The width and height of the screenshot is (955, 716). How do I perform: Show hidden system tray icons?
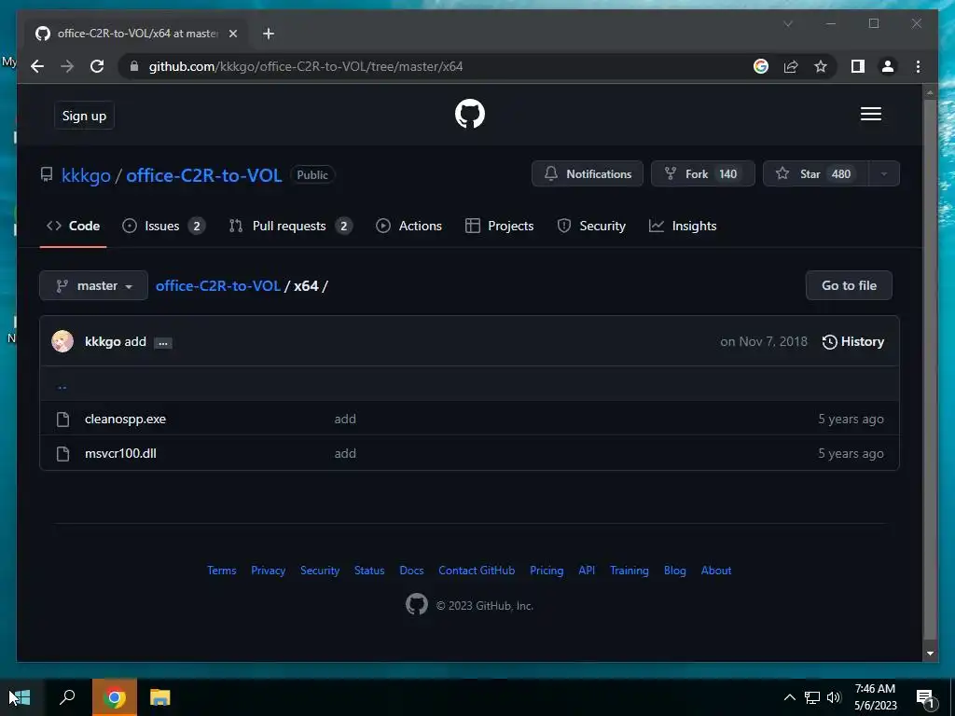click(x=789, y=697)
